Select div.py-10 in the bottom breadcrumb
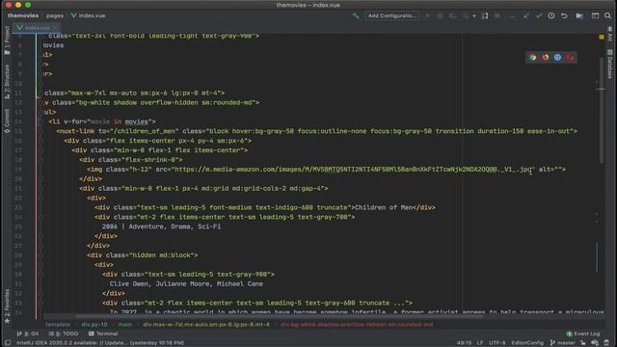The image size is (617, 347). click(94, 325)
